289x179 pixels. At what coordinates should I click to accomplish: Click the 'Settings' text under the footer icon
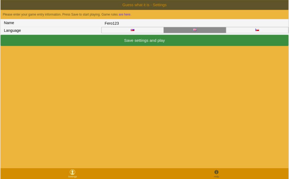tap(73, 177)
